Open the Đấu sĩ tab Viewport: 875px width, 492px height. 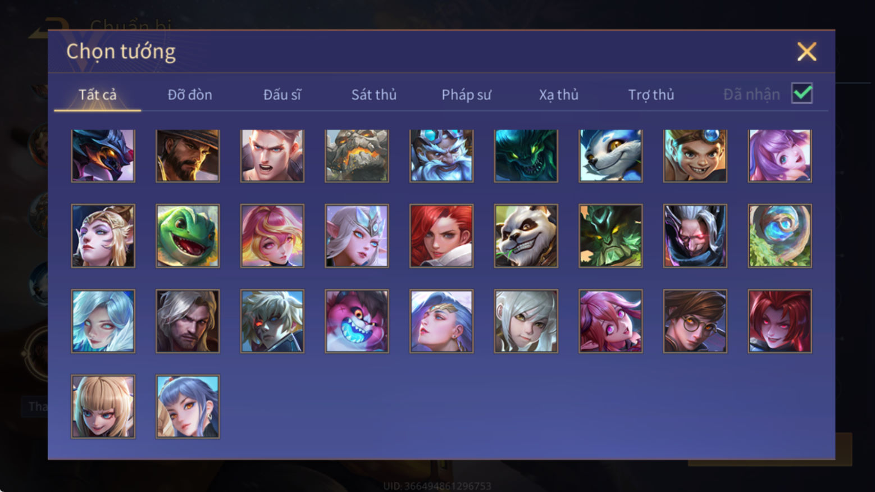point(282,95)
